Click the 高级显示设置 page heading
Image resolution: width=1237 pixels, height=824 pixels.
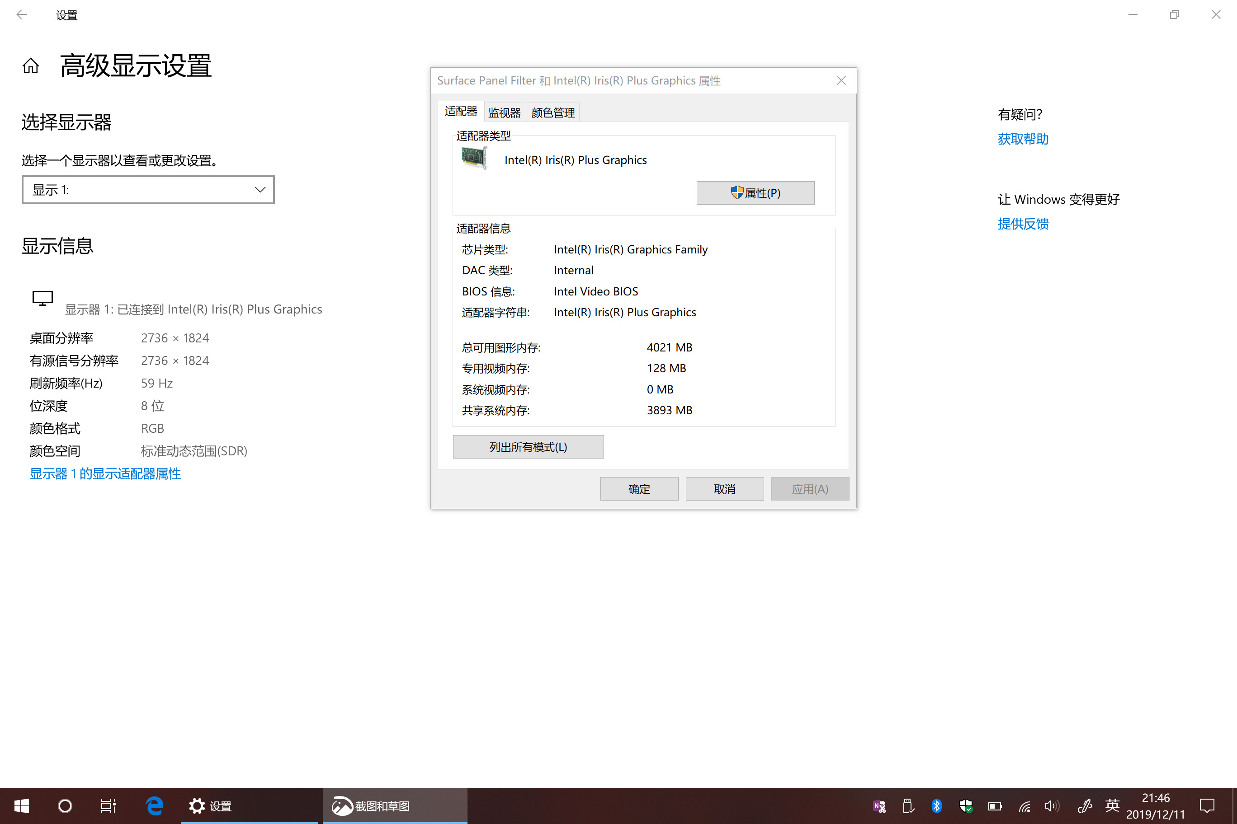136,66
